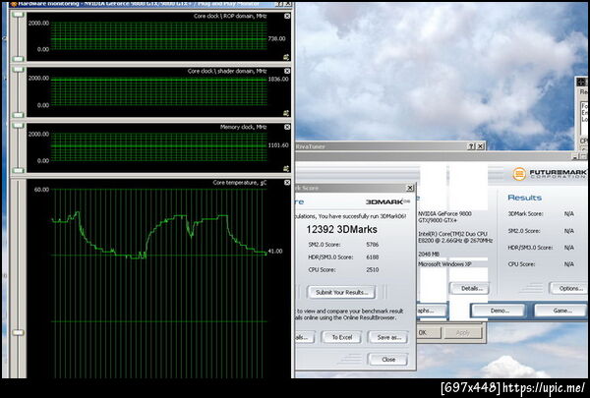Image resolution: width=590 pixels, height=398 pixels.
Task: Close the Core clock ROP domain graph
Action: [287, 16]
